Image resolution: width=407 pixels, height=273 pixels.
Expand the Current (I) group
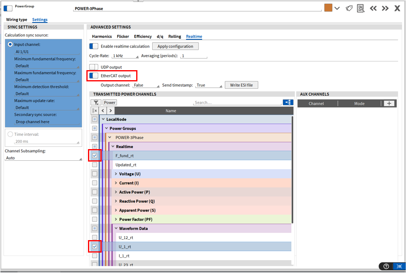[x=116, y=183]
